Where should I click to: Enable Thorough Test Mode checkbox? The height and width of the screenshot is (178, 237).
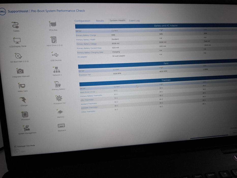(x=15, y=146)
